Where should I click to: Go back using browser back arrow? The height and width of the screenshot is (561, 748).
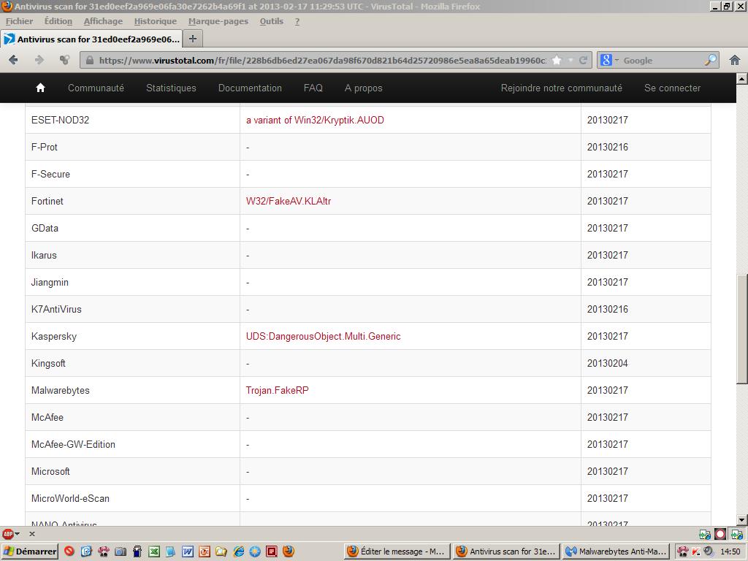point(13,60)
